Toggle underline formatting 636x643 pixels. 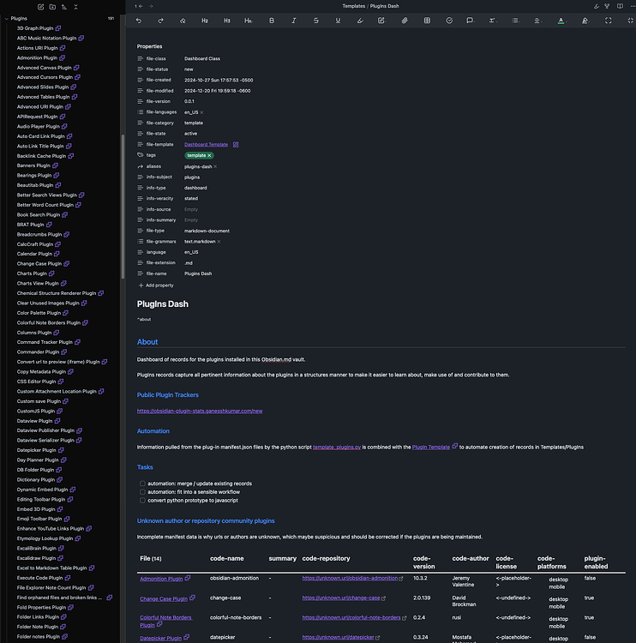point(338,21)
